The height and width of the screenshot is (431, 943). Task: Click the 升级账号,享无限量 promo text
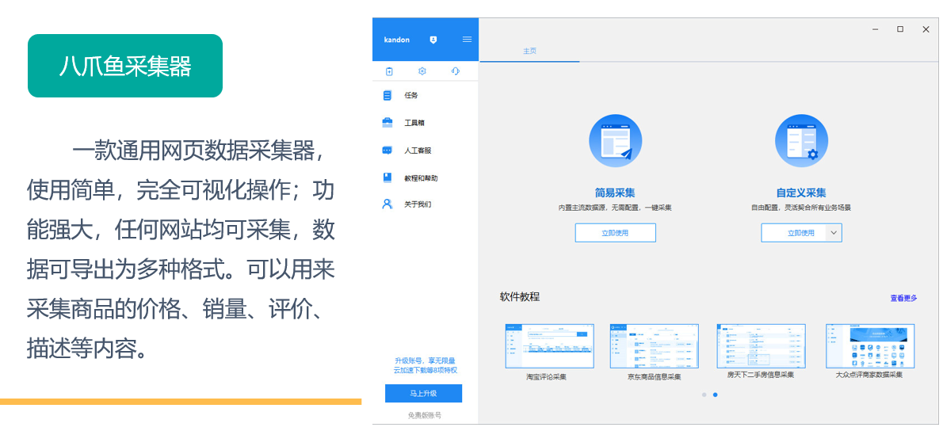[x=425, y=360]
